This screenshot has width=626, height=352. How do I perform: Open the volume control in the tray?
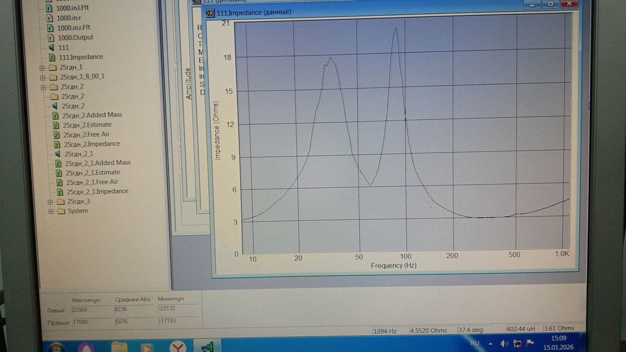pos(504,343)
